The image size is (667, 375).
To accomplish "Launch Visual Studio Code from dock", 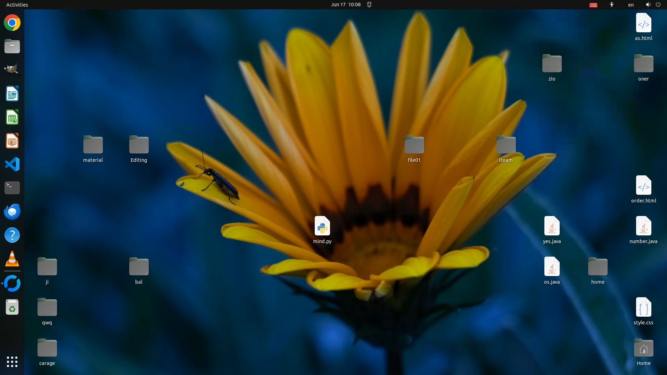I will (x=12, y=164).
